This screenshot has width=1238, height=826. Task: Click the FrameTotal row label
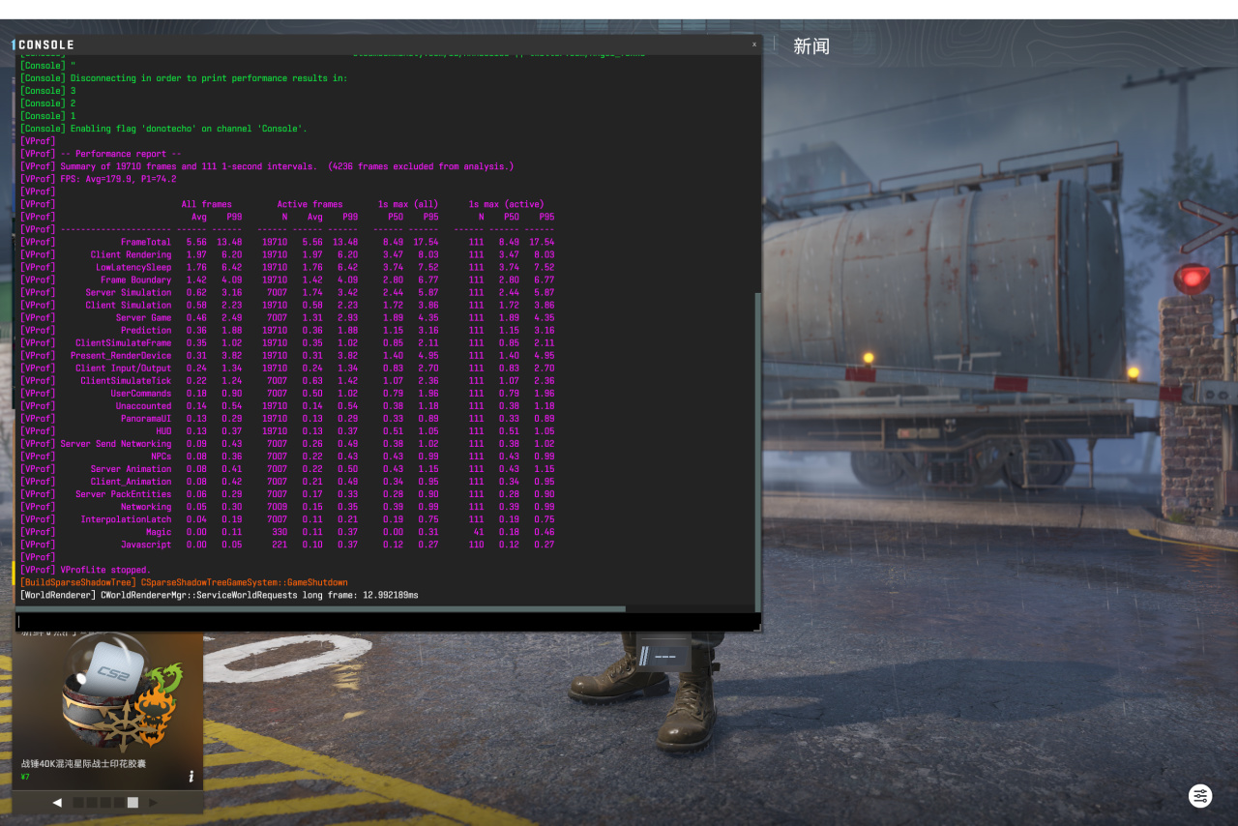point(146,242)
